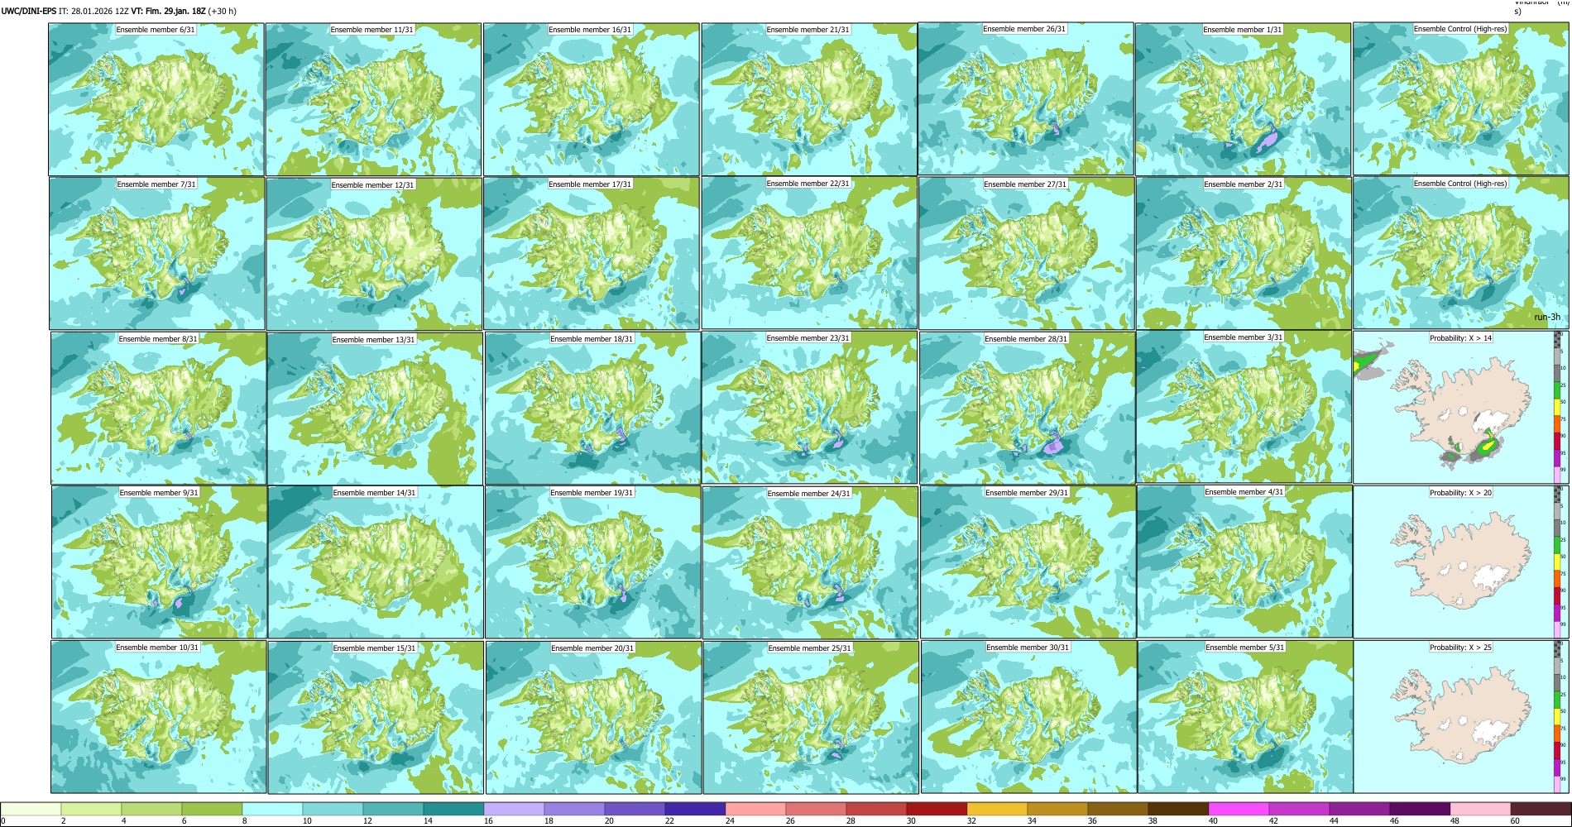The image size is (1572, 827).
Task: Click the 'Ensemble member 10/31' label
Action: [157, 648]
